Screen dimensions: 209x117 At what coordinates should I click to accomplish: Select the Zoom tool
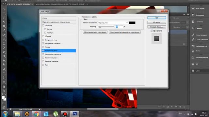coord(4,91)
